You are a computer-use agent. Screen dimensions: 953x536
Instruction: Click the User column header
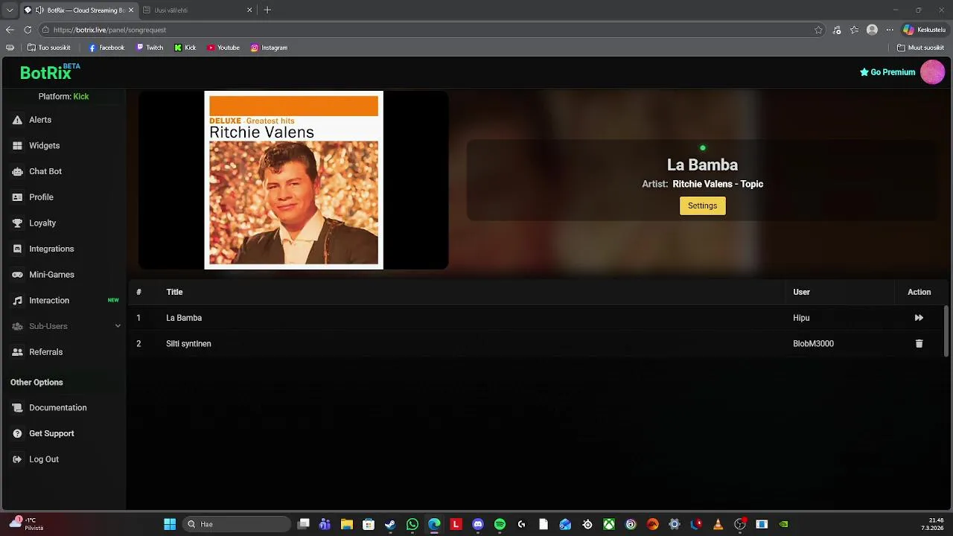801,292
